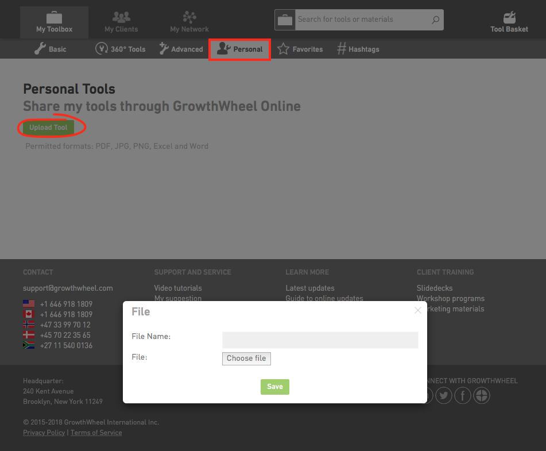This screenshot has width=546, height=451.
Task: Open the 360° Tools tab label
Action: tap(128, 49)
